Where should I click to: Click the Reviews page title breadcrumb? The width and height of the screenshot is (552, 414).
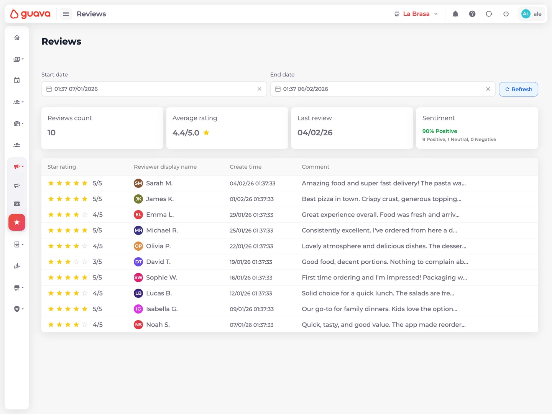[91, 14]
